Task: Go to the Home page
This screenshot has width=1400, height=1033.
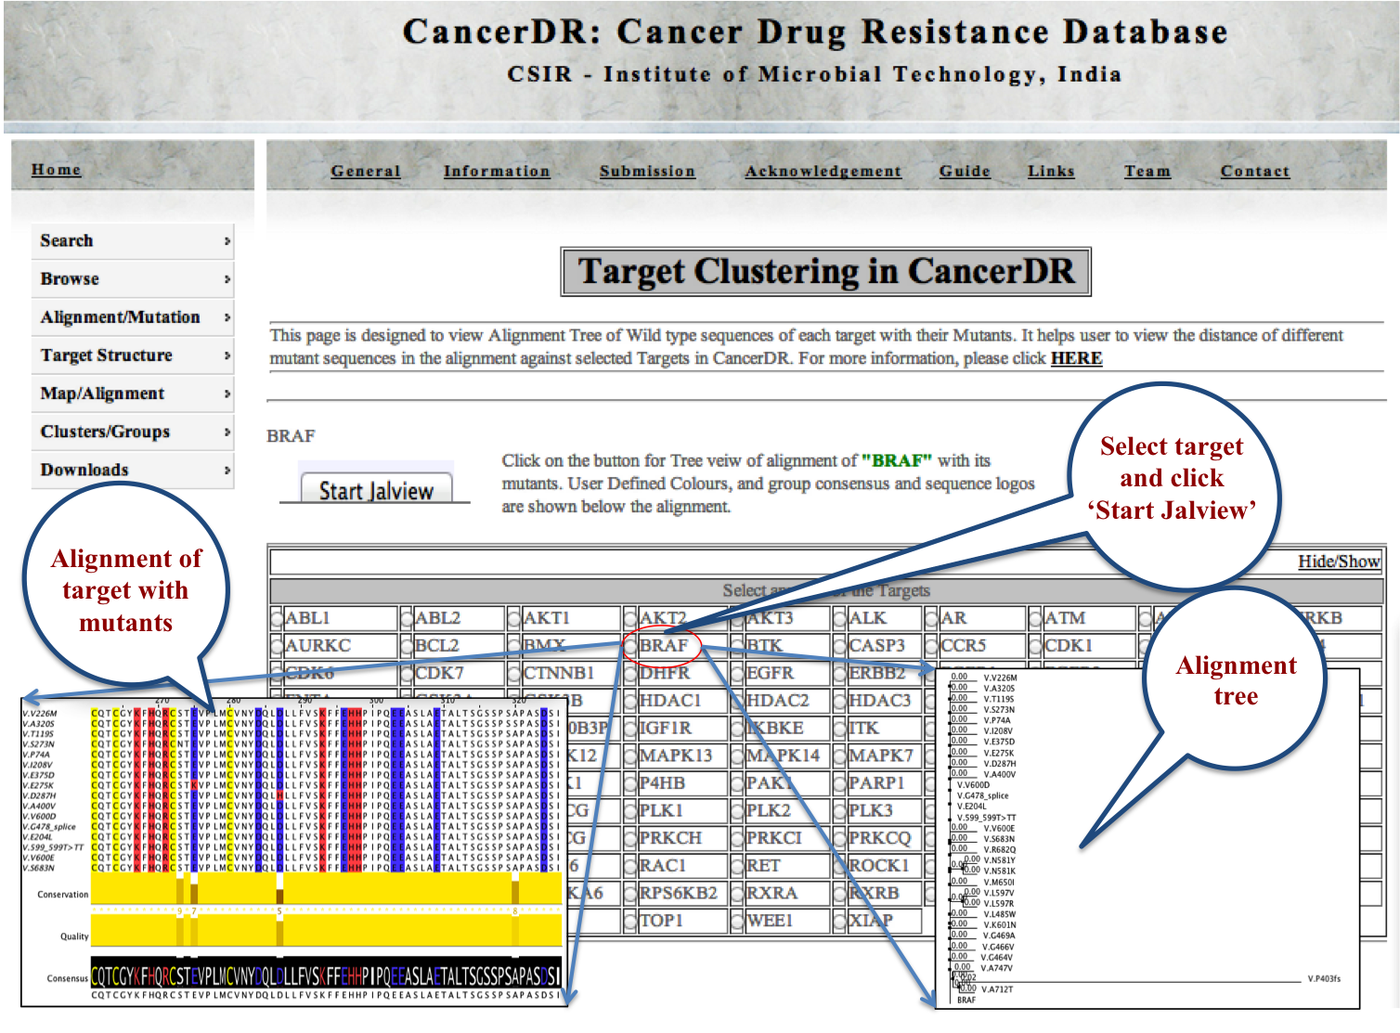Action: point(56,170)
